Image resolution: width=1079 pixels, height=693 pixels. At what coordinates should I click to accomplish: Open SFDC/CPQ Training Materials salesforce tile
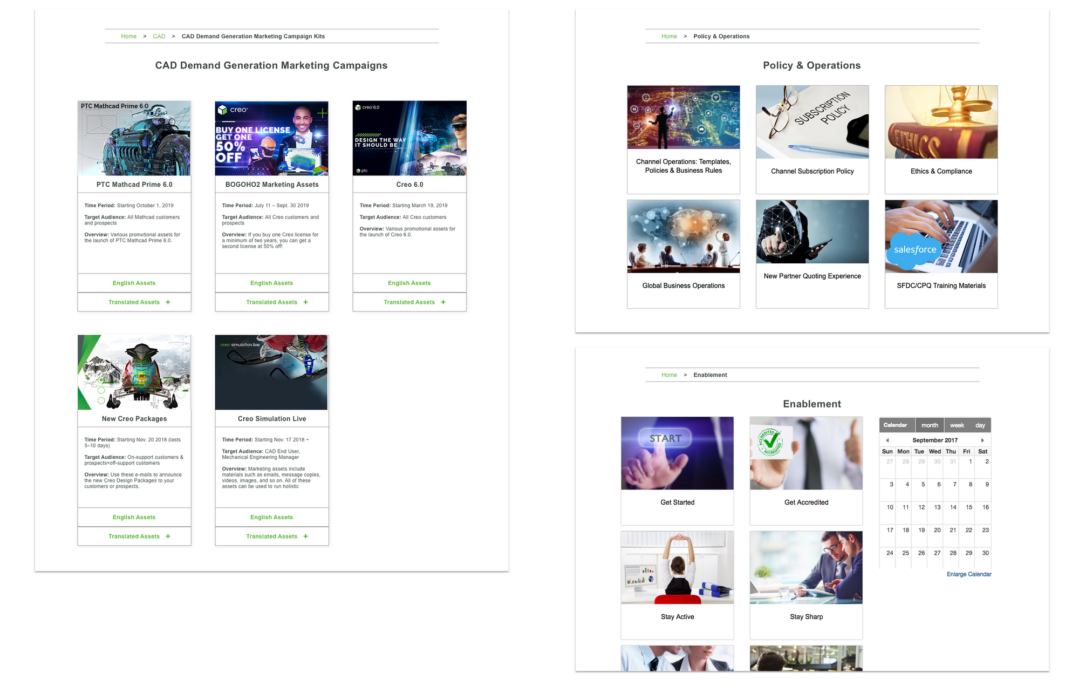point(941,254)
